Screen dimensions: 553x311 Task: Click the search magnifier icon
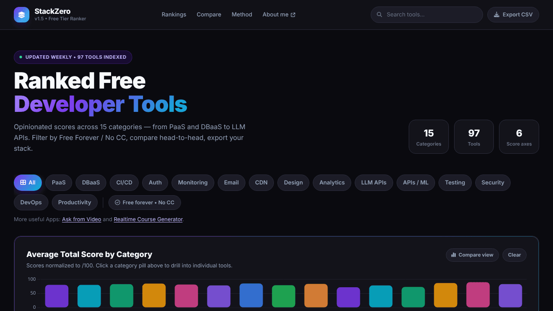(x=379, y=15)
